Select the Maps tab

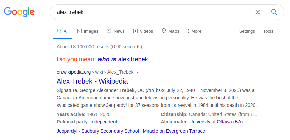170,31
